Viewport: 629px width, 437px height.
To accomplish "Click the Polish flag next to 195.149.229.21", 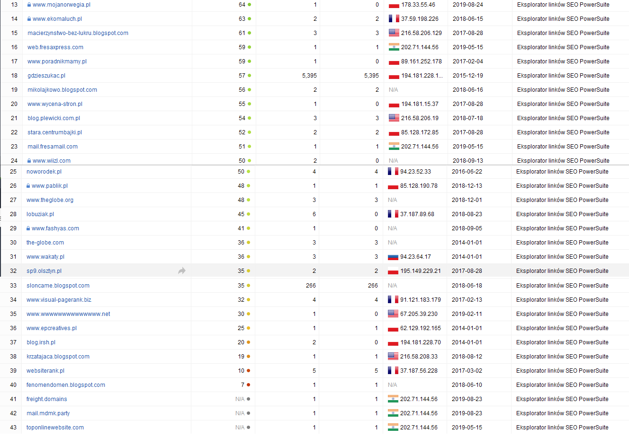I will click(393, 271).
